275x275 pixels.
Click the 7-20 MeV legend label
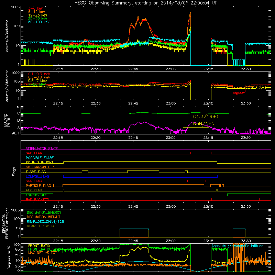click(37, 84)
